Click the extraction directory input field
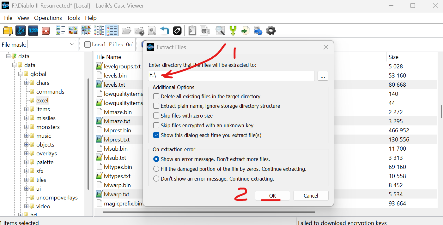This screenshot has height=225, width=443. click(x=231, y=76)
